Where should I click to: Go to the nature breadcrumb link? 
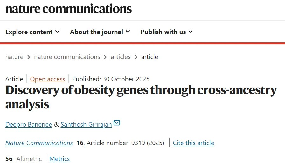(x=14, y=57)
